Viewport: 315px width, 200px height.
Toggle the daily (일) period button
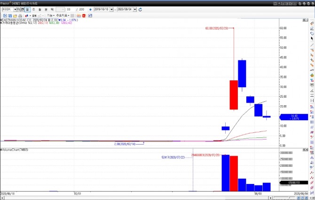click(x=27, y=9)
